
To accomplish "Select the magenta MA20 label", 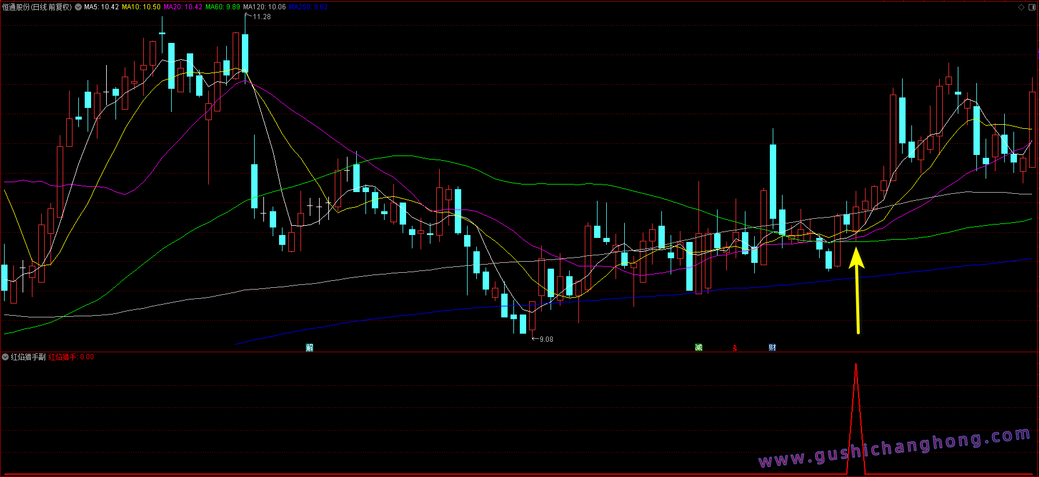I will (183, 7).
